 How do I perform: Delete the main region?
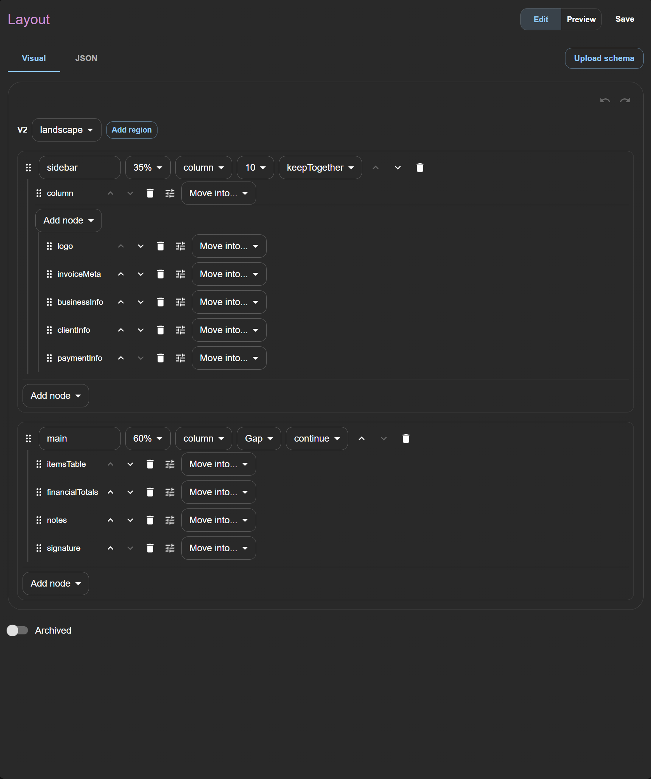tap(406, 438)
